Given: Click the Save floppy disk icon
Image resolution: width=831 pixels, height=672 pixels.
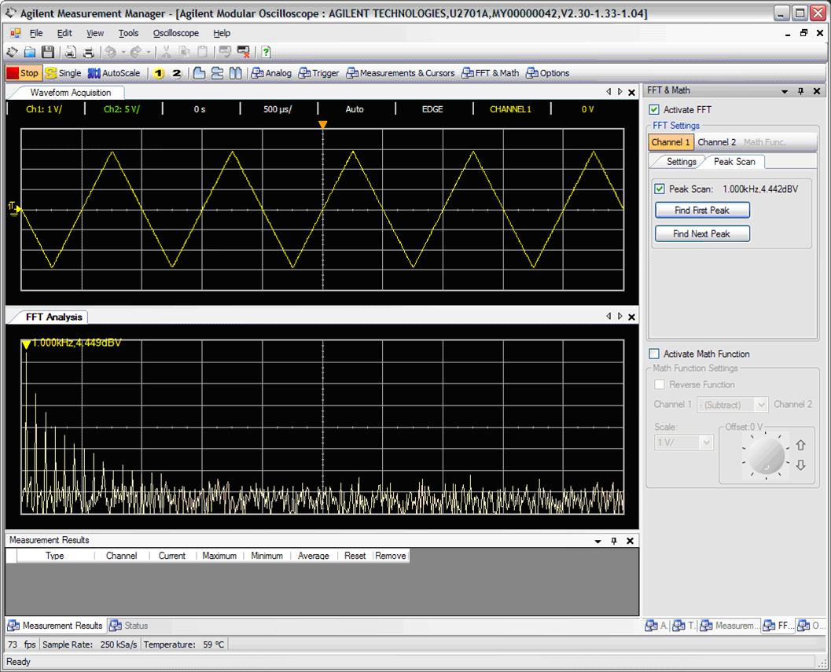Looking at the screenshot, I should coord(48,52).
